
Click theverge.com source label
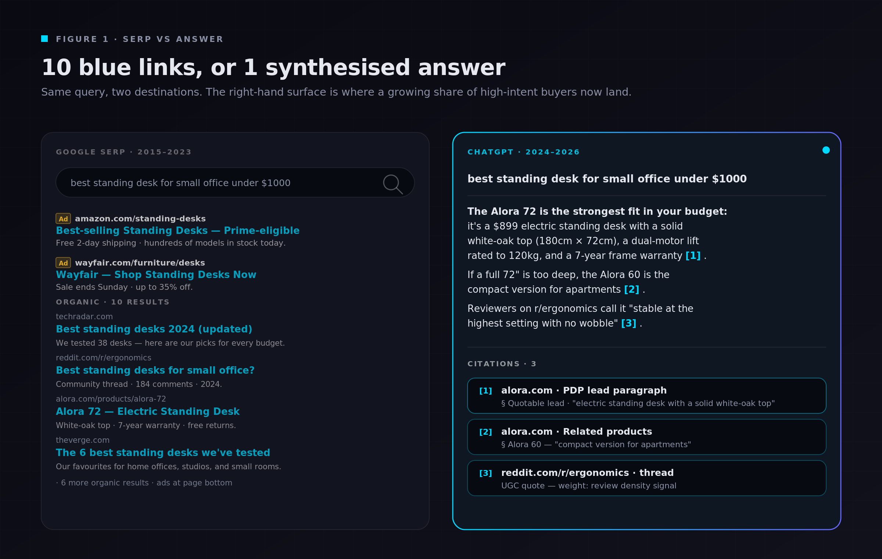(x=83, y=440)
